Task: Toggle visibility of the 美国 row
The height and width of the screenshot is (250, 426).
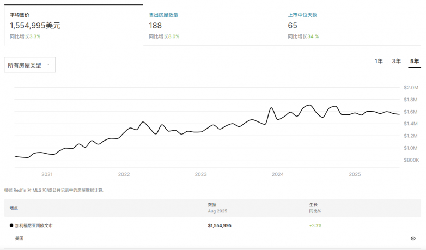Action: 413,239
